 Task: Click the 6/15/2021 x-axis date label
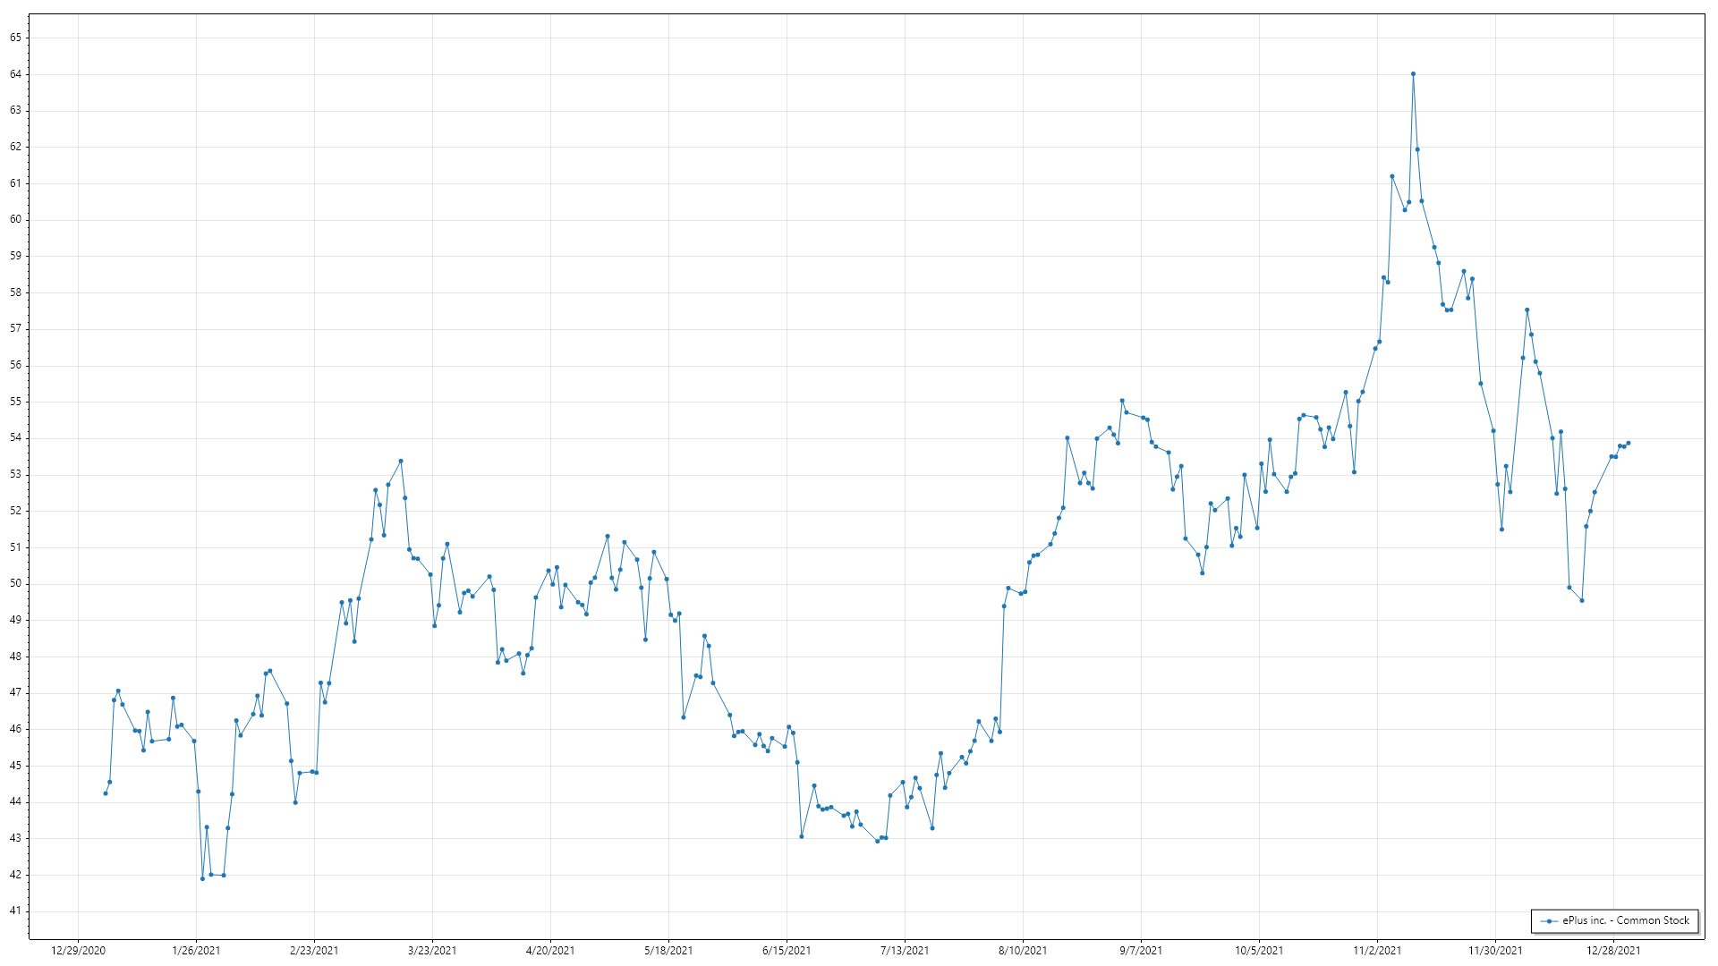click(787, 951)
